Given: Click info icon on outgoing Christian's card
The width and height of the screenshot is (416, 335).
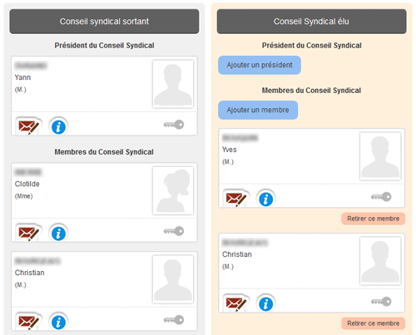Looking at the screenshot, I should 58,321.
